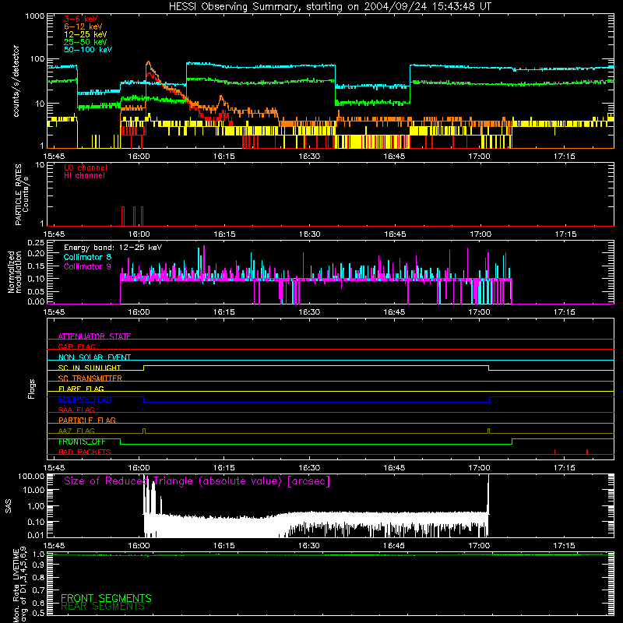The image size is (623, 623).
Task: Click the vertical 'Flags' panel axis title
Action: [32, 389]
